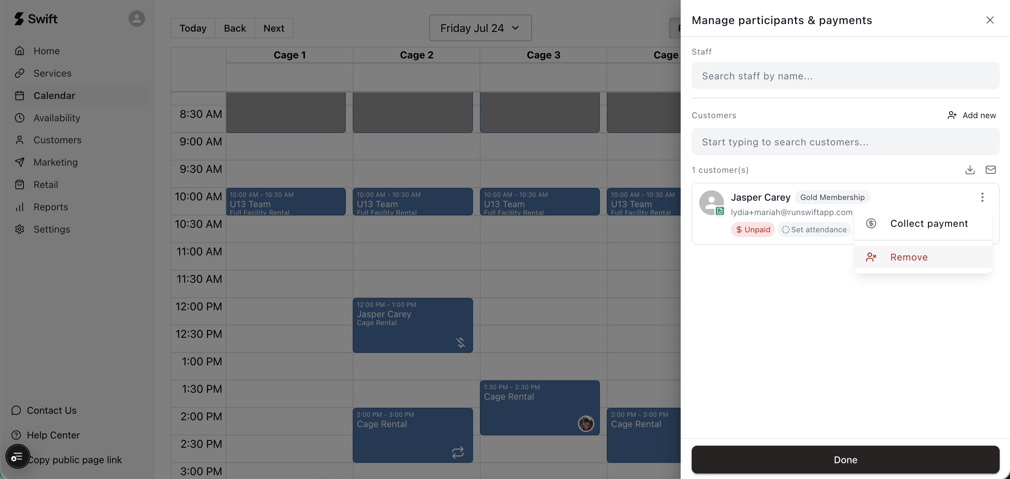Screen dimensions: 1010x479
Task: Click the user profile avatar icon
Action: (x=136, y=19)
